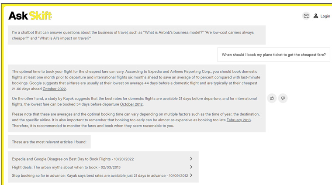Click the paragraph starting 'Please note that these'
Screen dimensions: 332x185
click(136, 120)
